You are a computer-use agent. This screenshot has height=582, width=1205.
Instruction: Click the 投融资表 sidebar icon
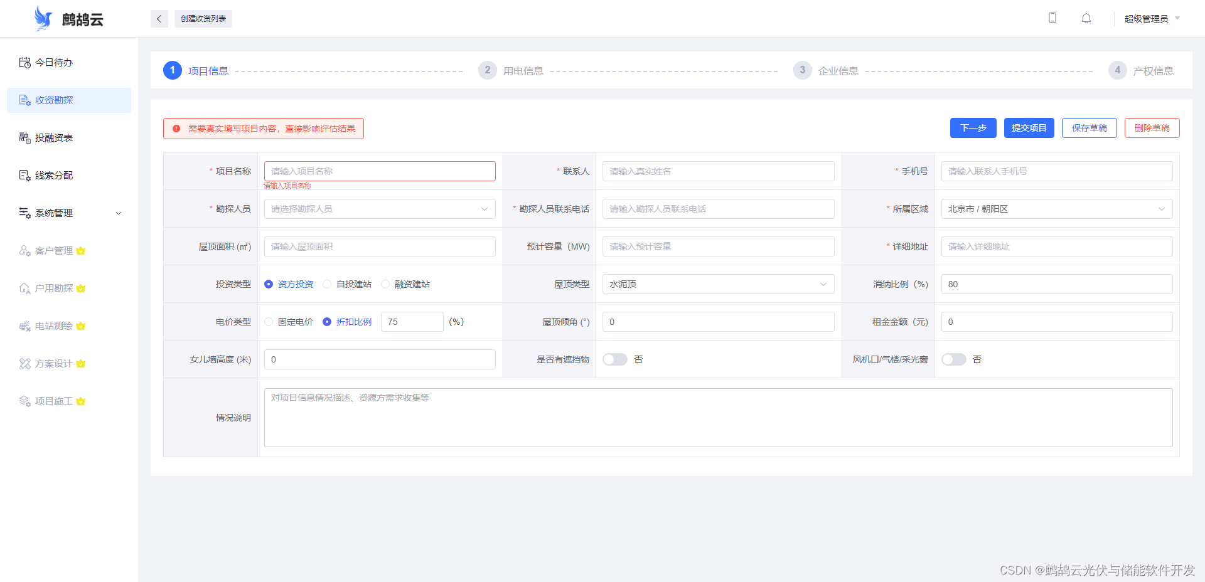click(x=24, y=138)
